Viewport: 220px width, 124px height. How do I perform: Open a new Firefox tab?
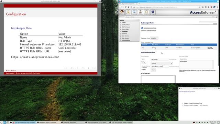pyautogui.click(x=139, y=4)
